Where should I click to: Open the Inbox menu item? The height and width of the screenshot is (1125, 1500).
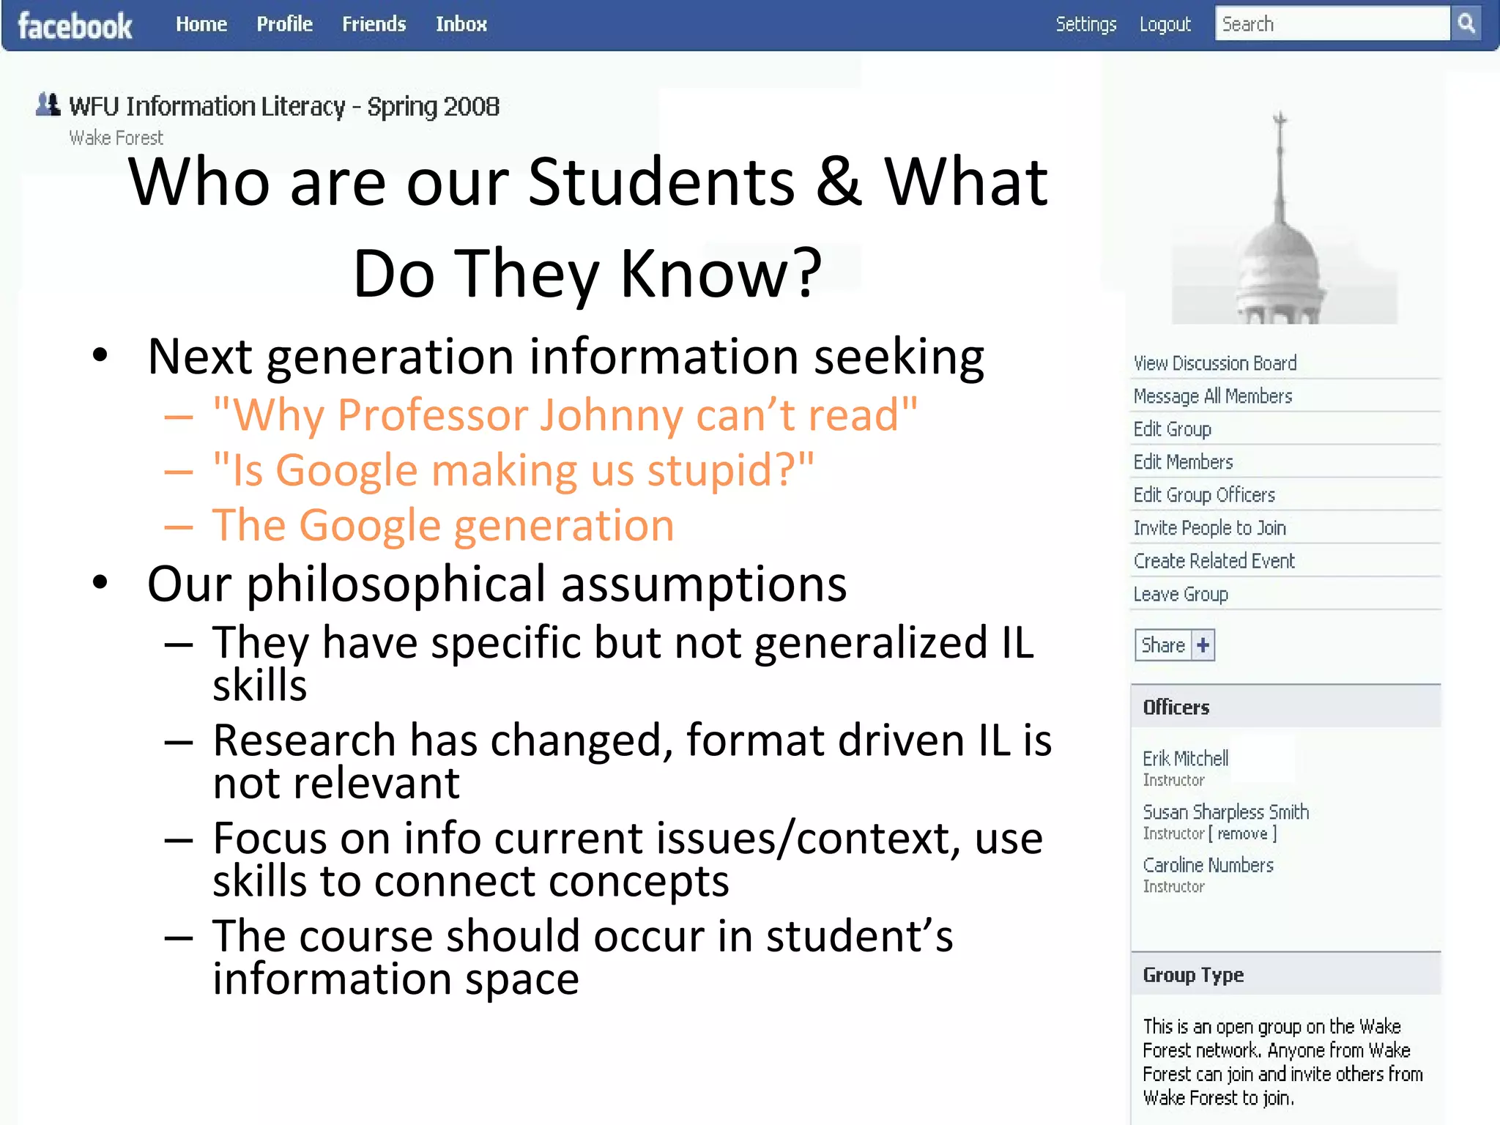(x=461, y=24)
